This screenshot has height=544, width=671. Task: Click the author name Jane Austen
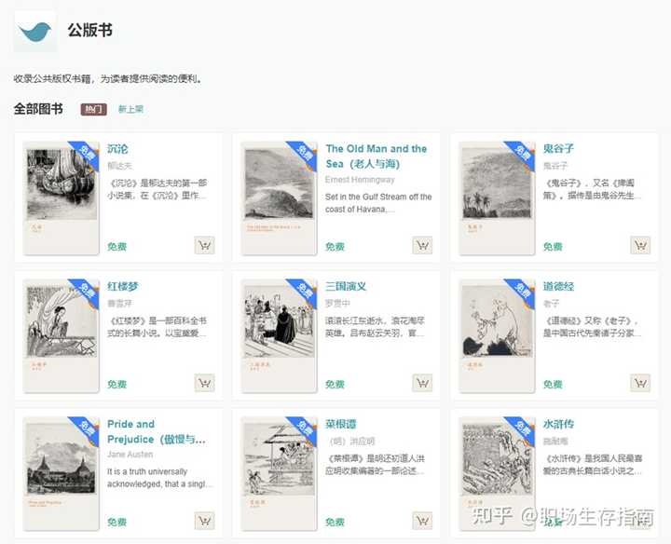(x=130, y=455)
